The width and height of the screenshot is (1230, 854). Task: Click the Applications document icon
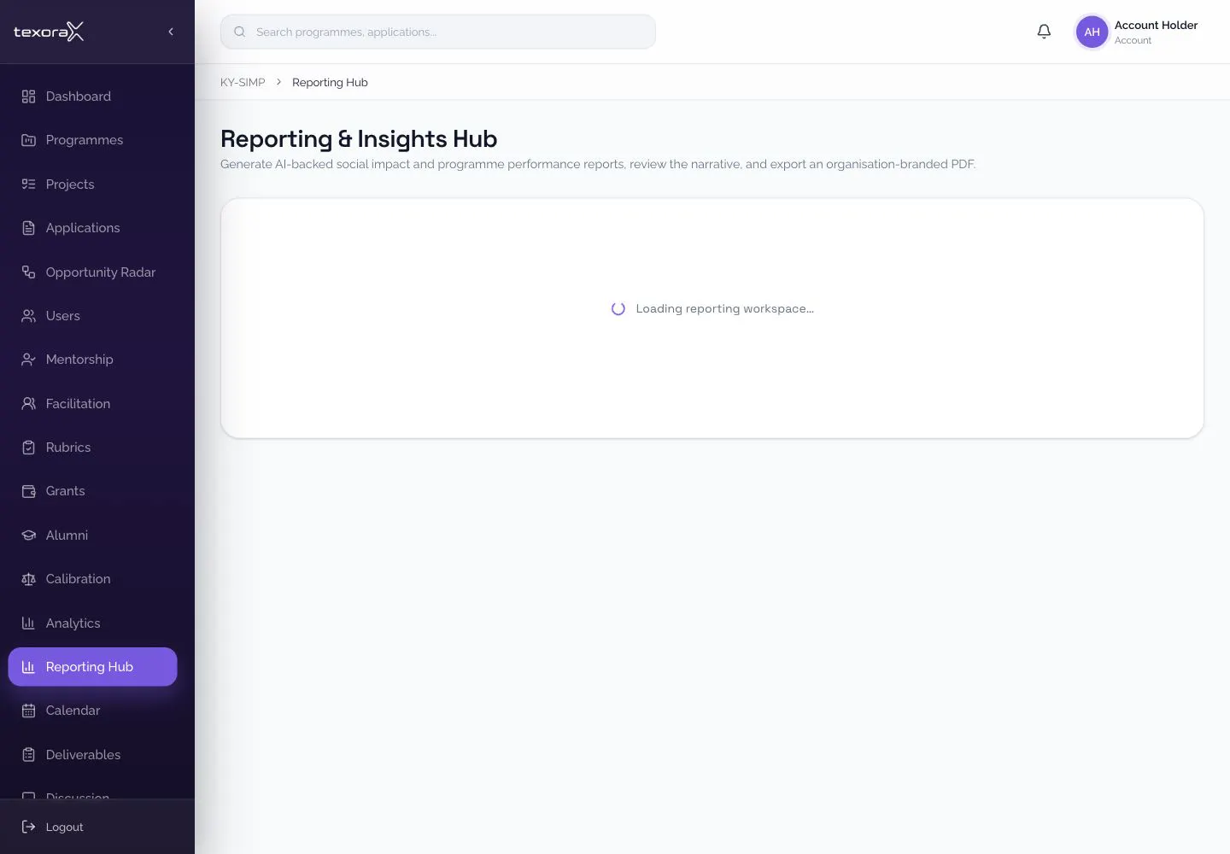click(28, 228)
